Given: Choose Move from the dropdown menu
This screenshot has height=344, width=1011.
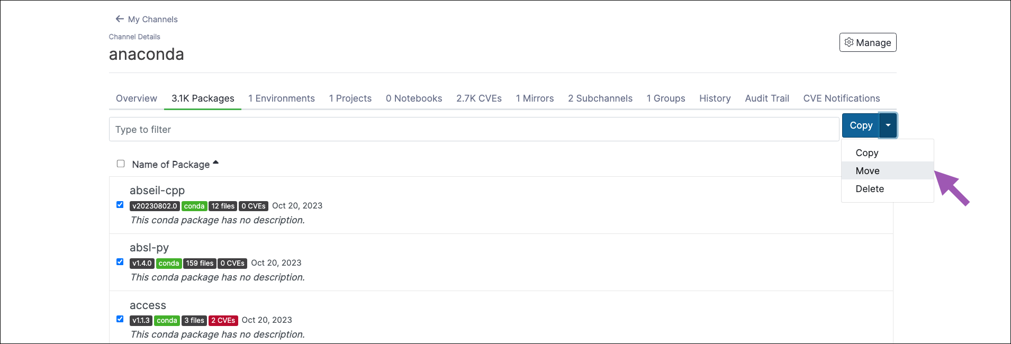Looking at the screenshot, I should [x=888, y=171].
